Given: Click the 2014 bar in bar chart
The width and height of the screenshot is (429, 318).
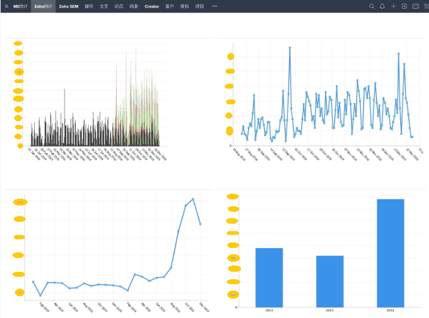Looking at the screenshot, I should 269,277.
